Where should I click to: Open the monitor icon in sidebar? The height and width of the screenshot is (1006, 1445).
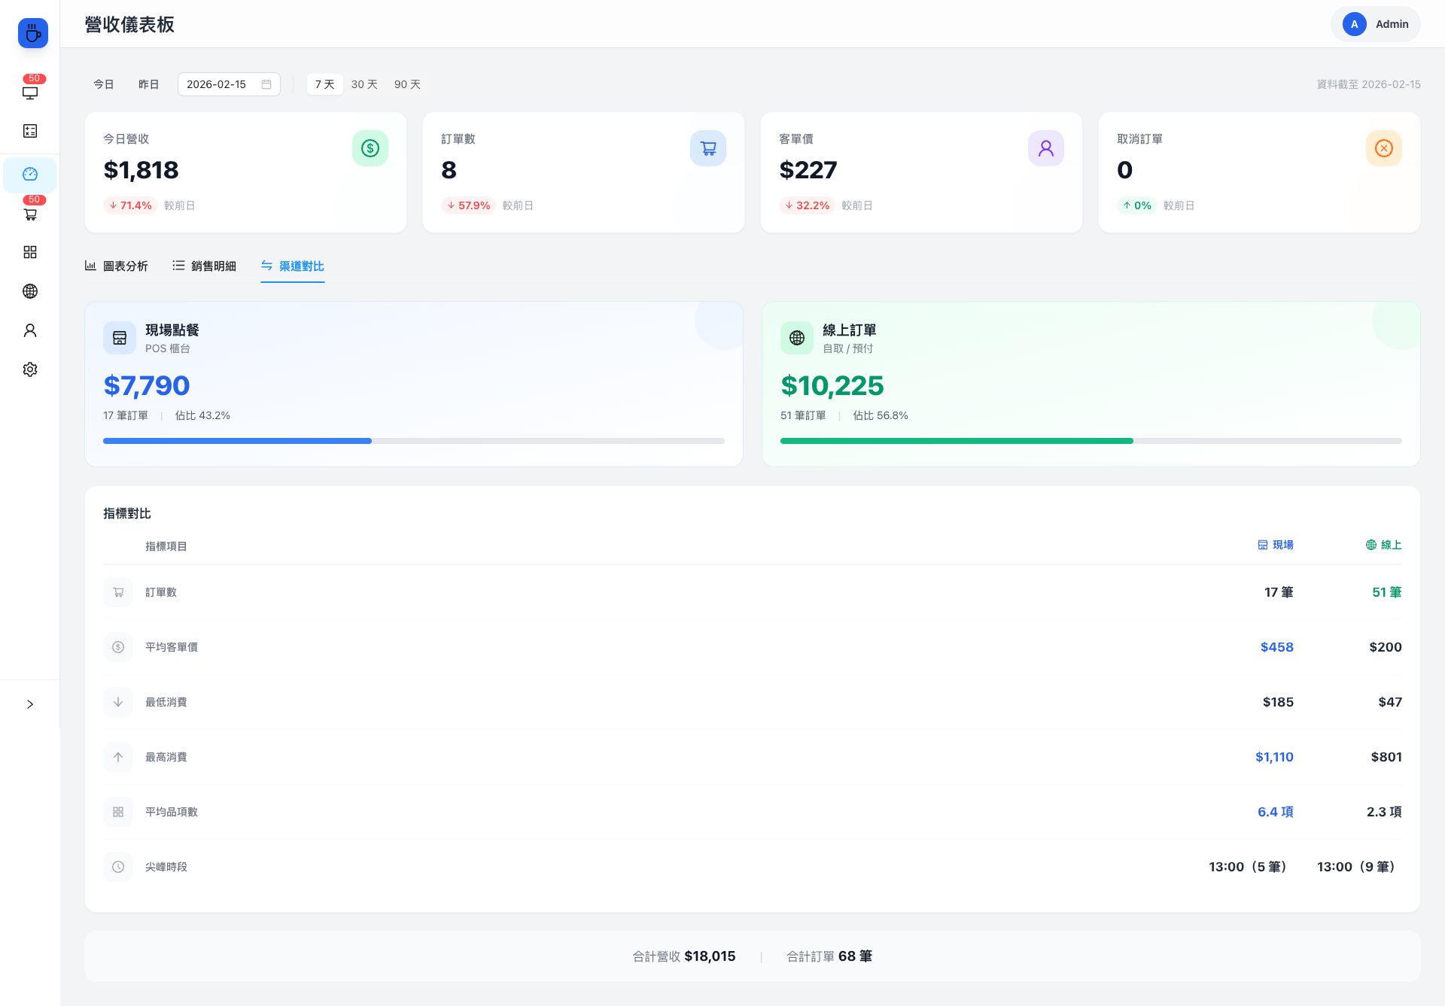(x=30, y=93)
